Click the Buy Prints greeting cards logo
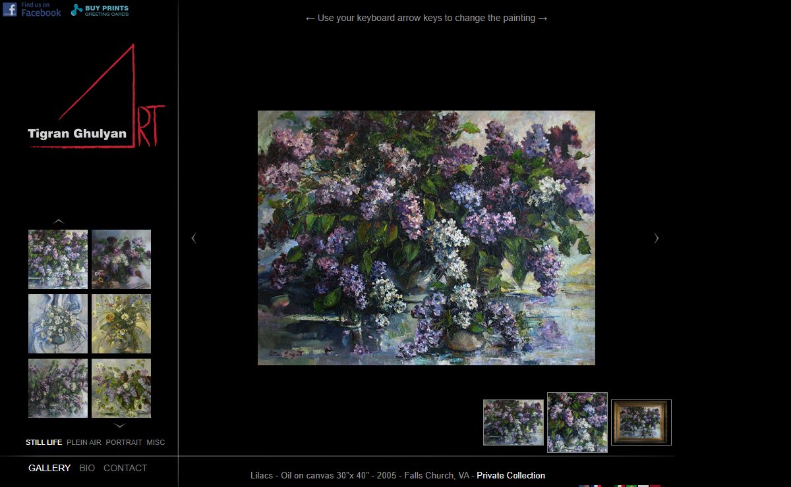The image size is (791, 487). (100, 10)
